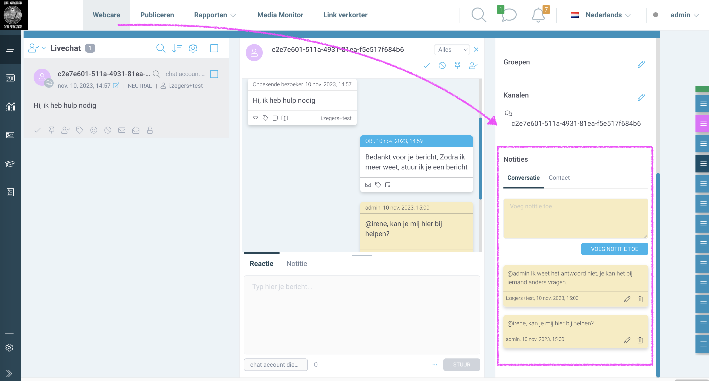This screenshot has height=381, width=709.
Task: Open more options ellipsis near STUUR
Action: click(435, 364)
